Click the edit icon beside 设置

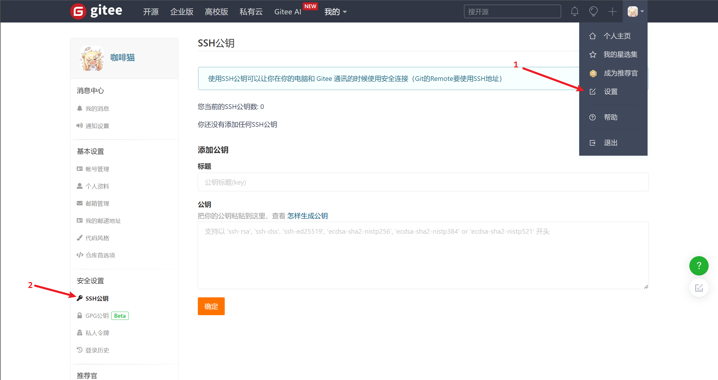[592, 92]
